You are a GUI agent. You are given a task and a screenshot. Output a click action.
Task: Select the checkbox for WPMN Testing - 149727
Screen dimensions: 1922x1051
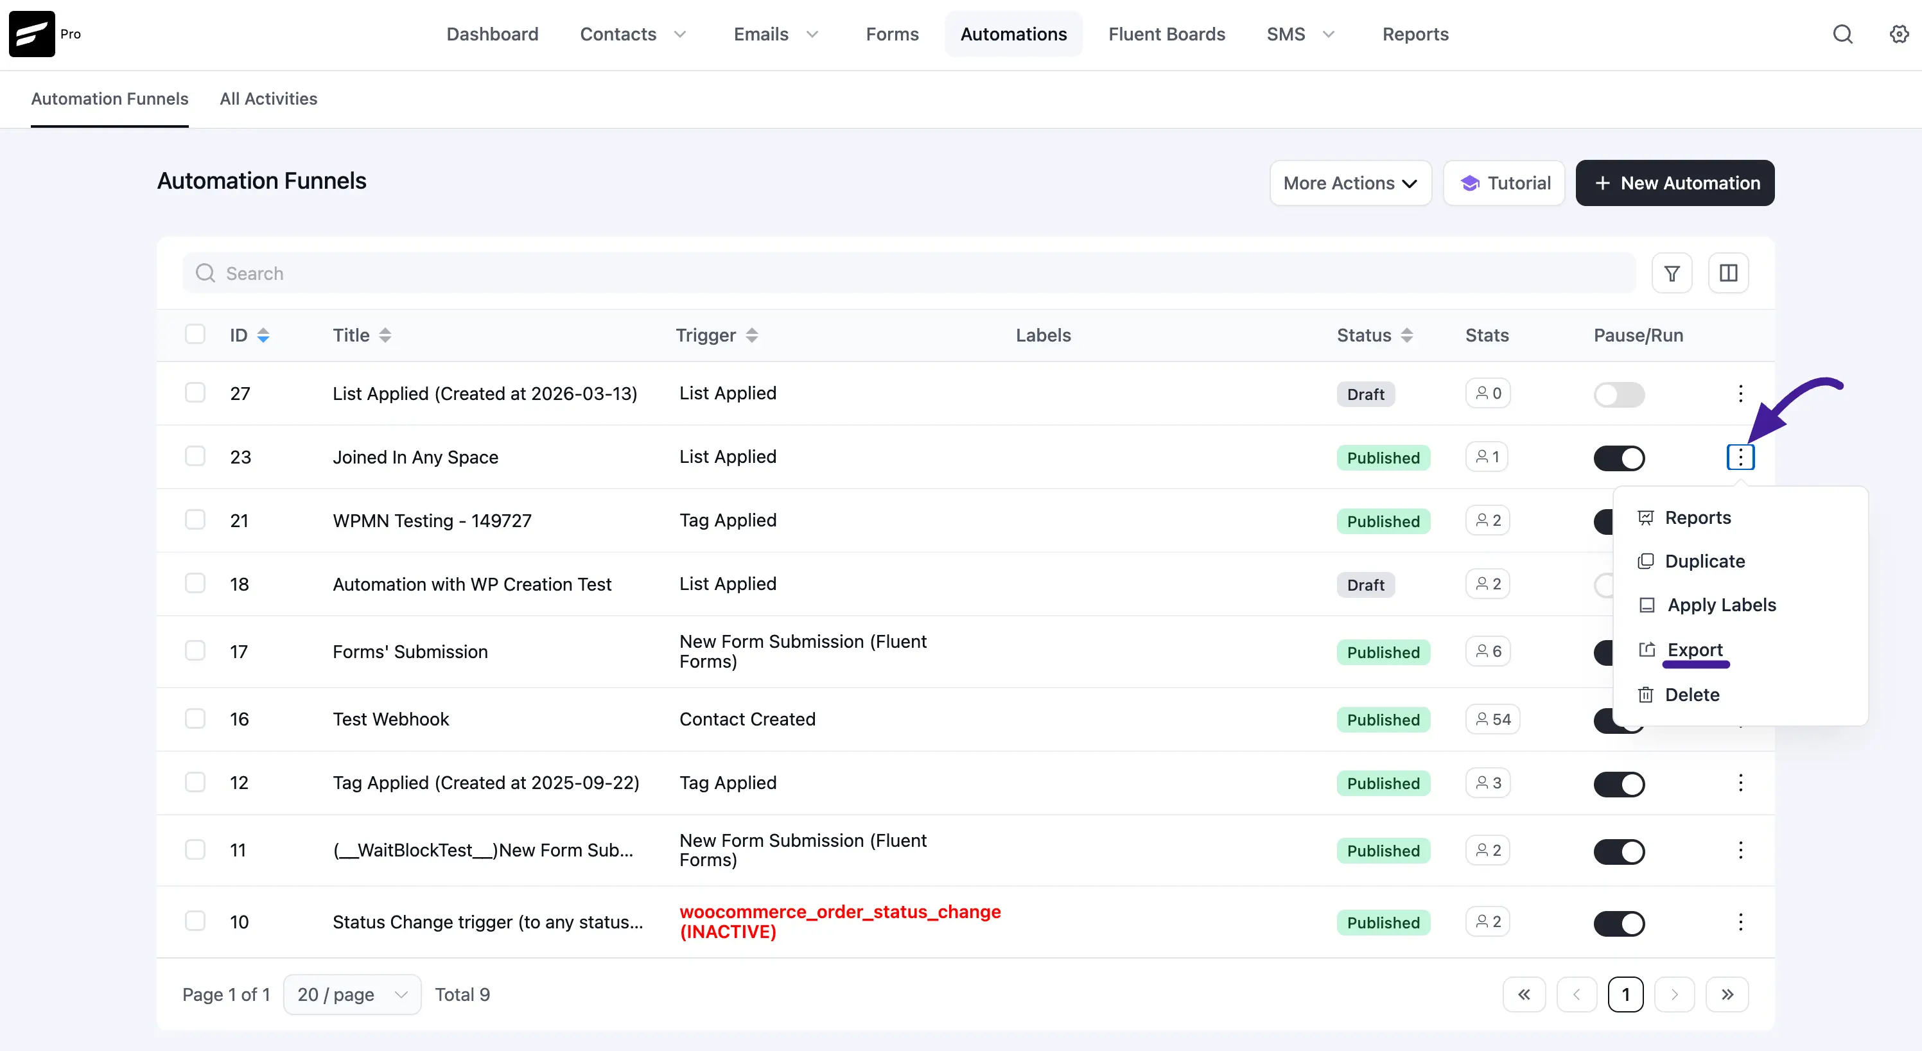click(x=195, y=520)
